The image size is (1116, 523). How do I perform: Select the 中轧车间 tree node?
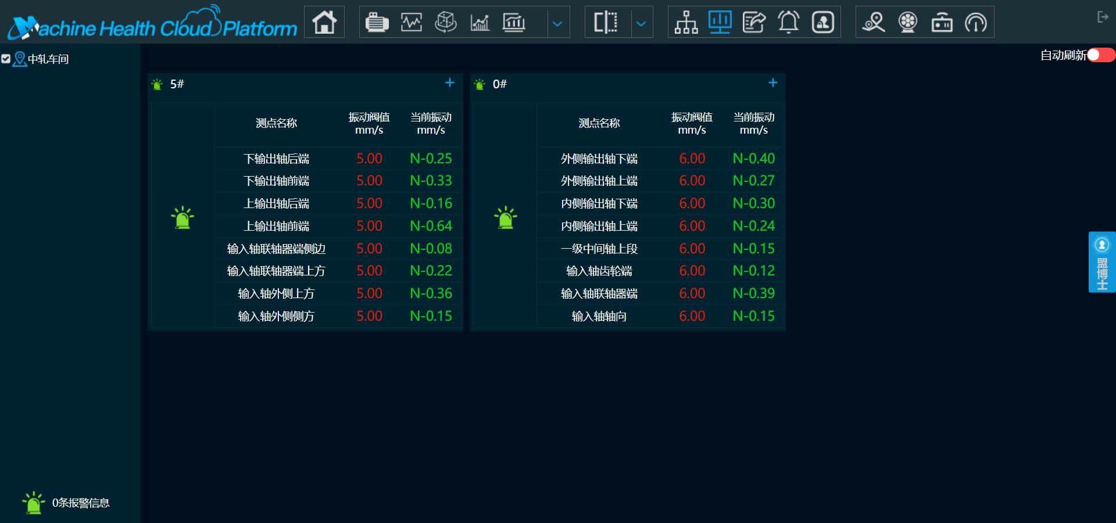click(x=48, y=59)
